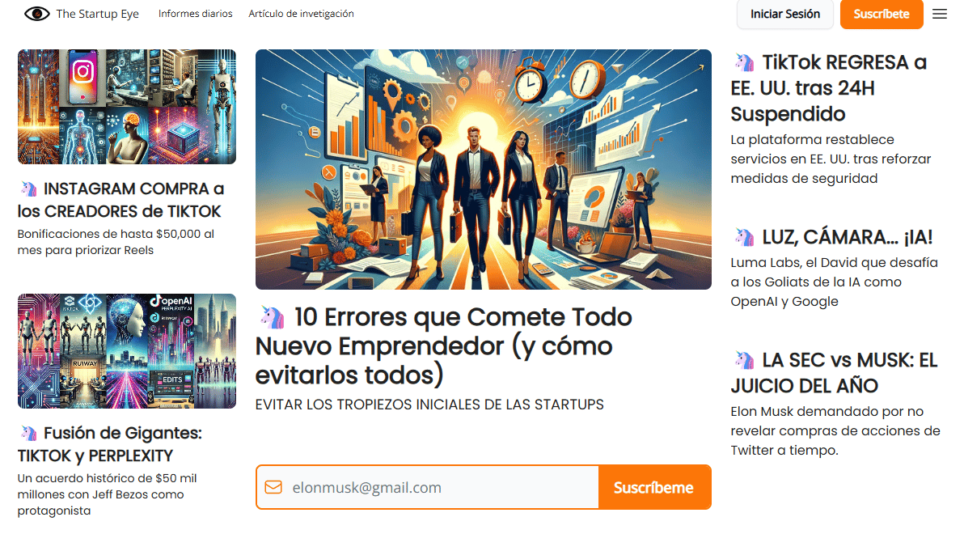This screenshot has height=534, width=964.
Task: Open the LA SEC vs MUSK article headline
Action: (x=835, y=373)
